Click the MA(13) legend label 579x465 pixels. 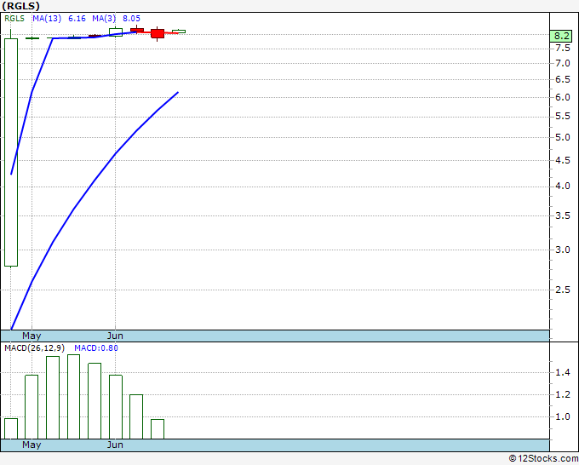47,19
